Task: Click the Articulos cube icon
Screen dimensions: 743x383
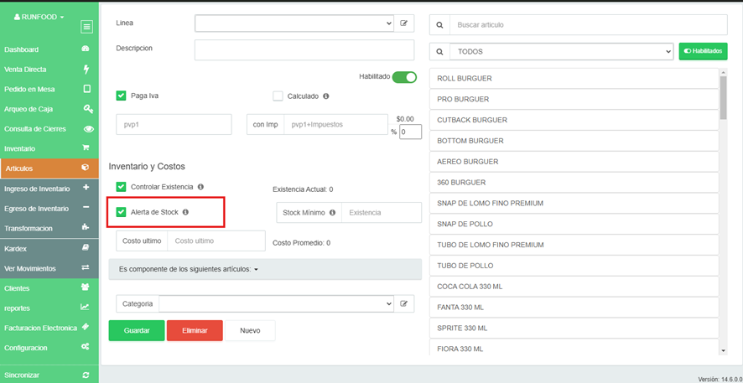Action: pos(86,168)
